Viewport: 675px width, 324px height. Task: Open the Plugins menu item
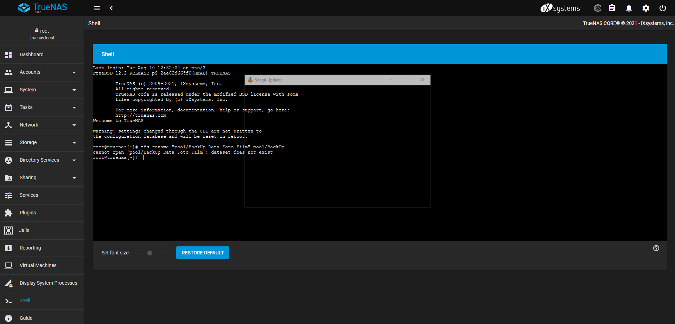click(x=42, y=213)
